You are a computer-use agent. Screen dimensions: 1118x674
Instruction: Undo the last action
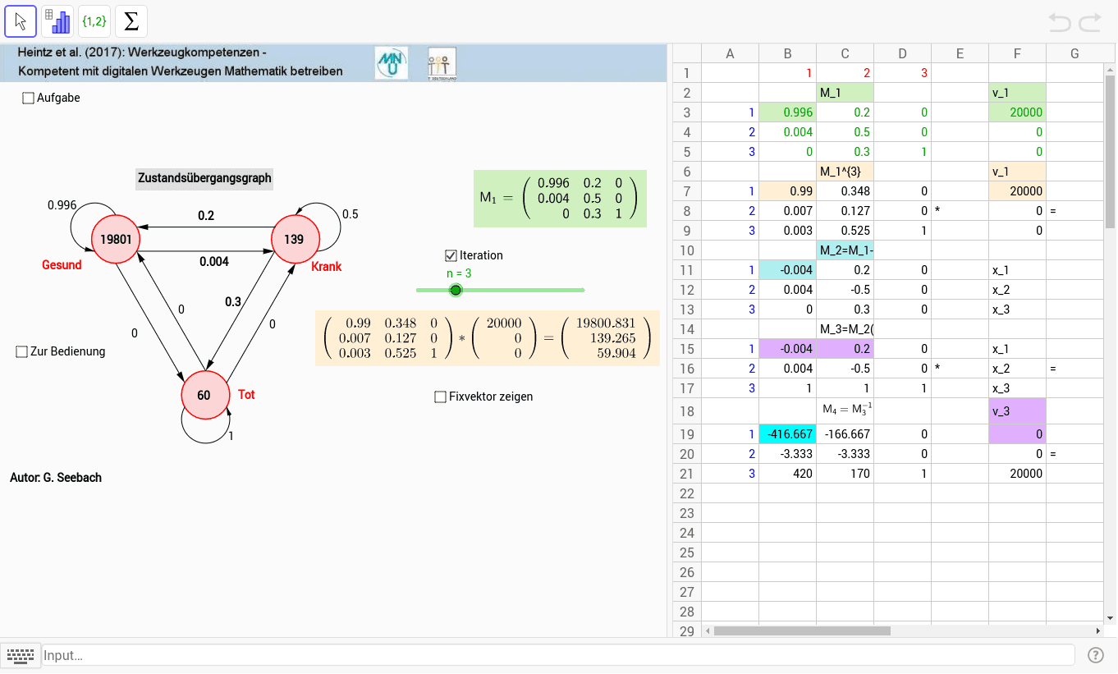1060,22
